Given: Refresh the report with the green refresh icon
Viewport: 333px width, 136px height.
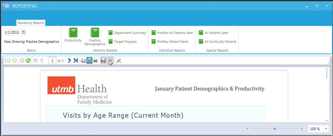Looking at the screenshot, I should [28, 60].
